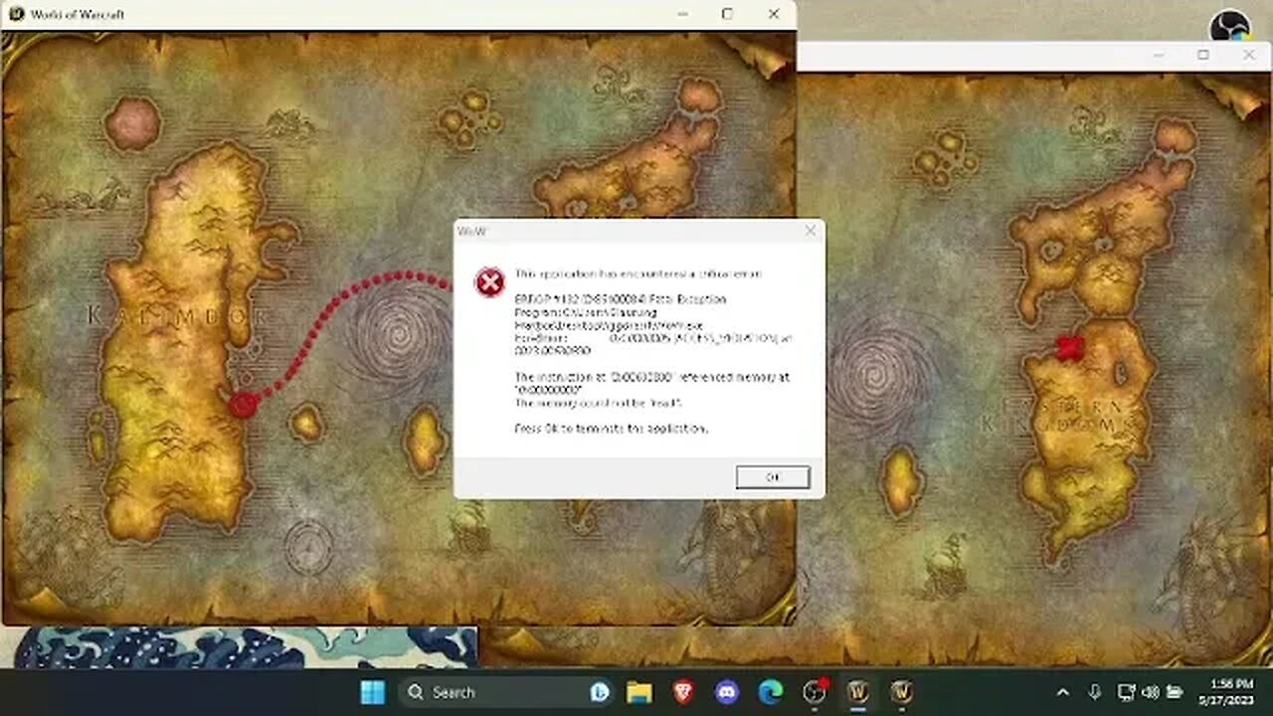1273x716 pixels.
Task: Minimize the World of Warcraft window
Action: click(x=682, y=14)
